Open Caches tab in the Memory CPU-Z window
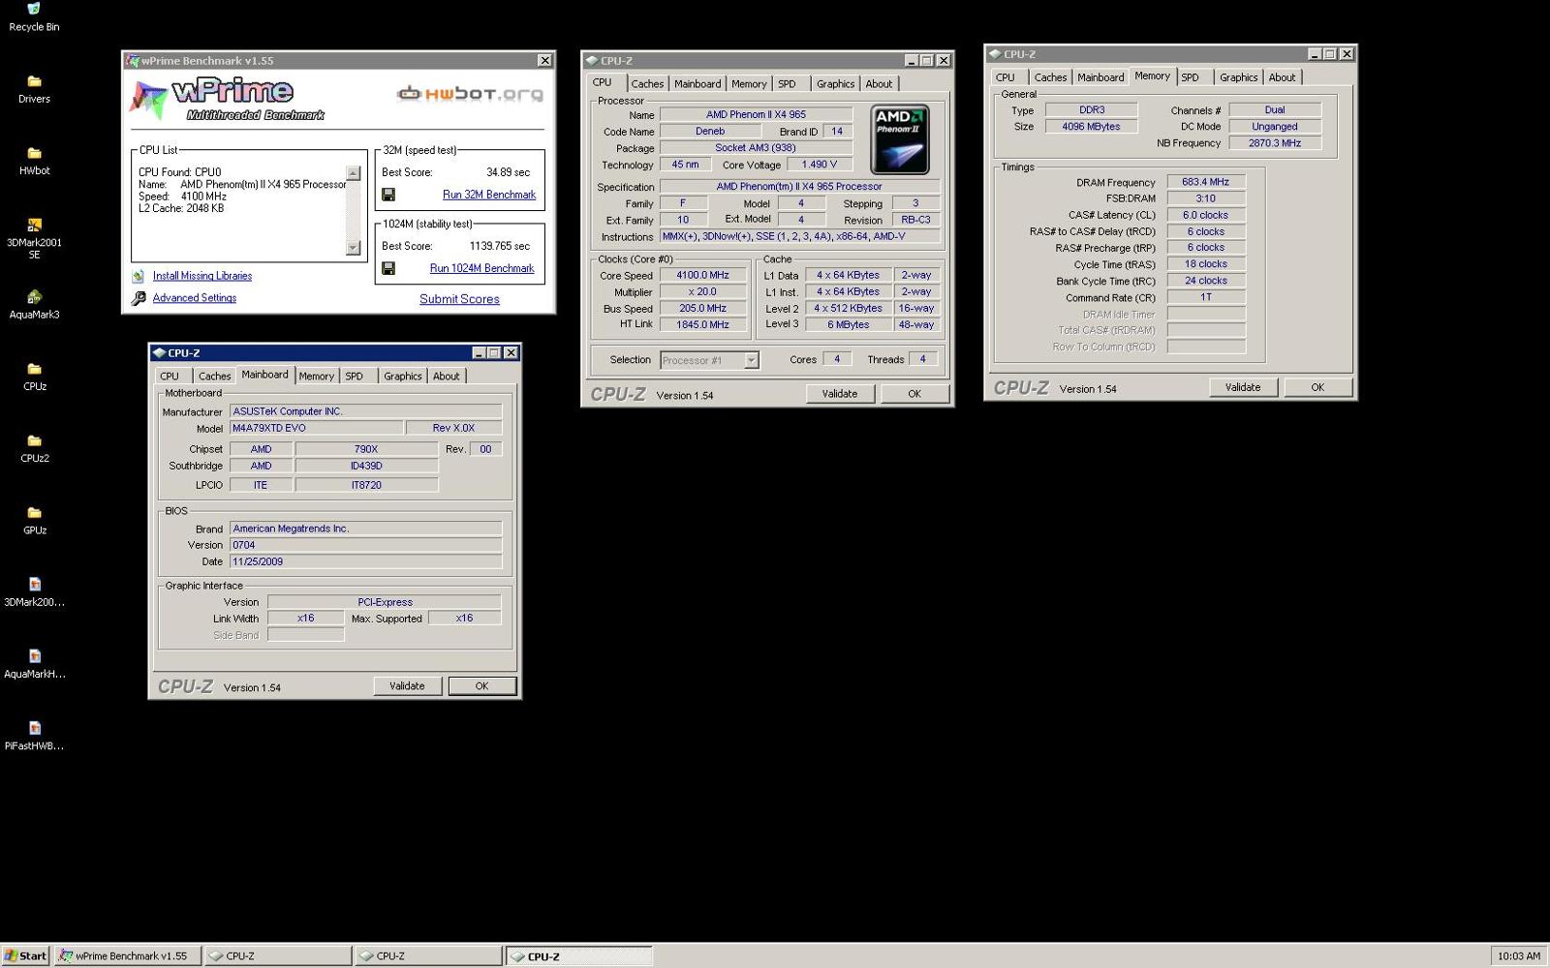Screen dimensions: 1550x968 click(x=1050, y=77)
